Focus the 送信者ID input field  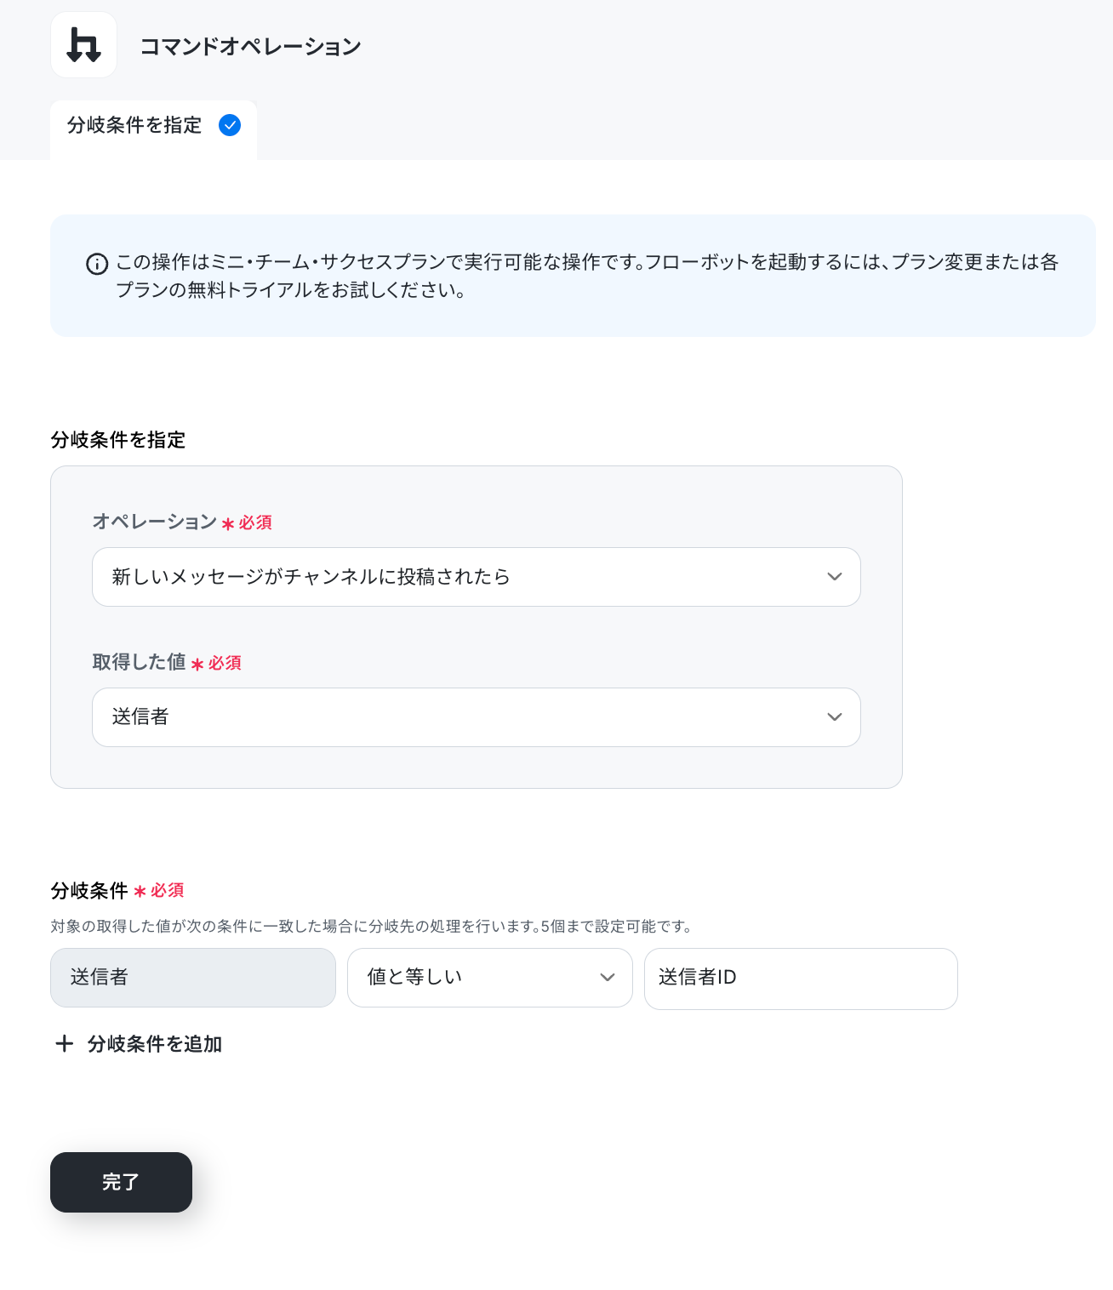click(801, 979)
